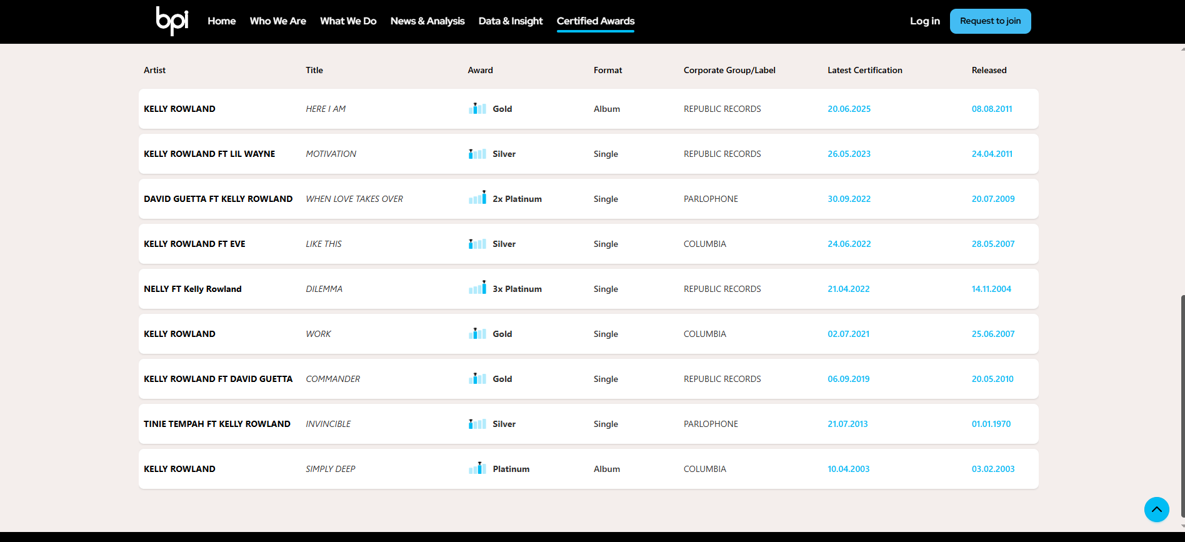Click certification date 24.06.2022
This screenshot has width=1185, height=542.
click(849, 244)
